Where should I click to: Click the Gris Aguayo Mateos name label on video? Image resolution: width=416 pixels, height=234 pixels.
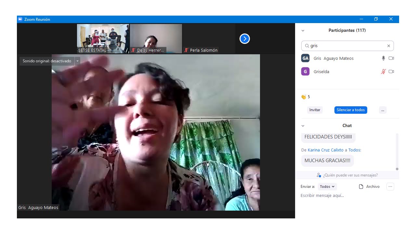click(38, 208)
